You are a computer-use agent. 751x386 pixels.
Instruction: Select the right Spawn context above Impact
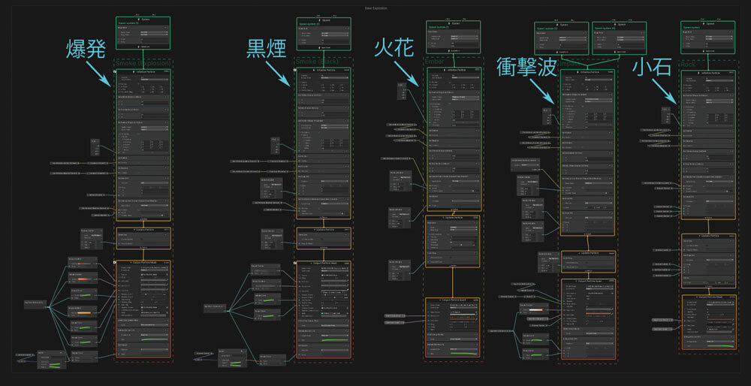click(620, 24)
